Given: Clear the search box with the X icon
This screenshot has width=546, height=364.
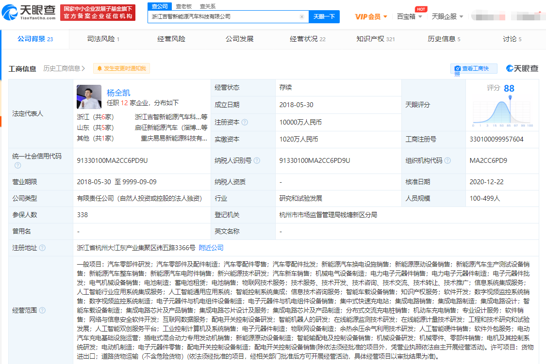Looking at the screenshot, I should click(302, 16).
